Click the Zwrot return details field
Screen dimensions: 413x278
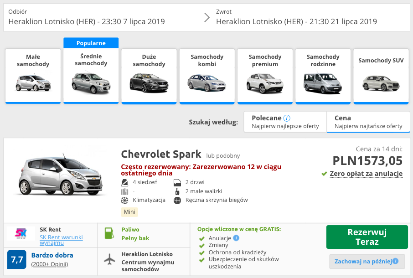click(x=311, y=18)
